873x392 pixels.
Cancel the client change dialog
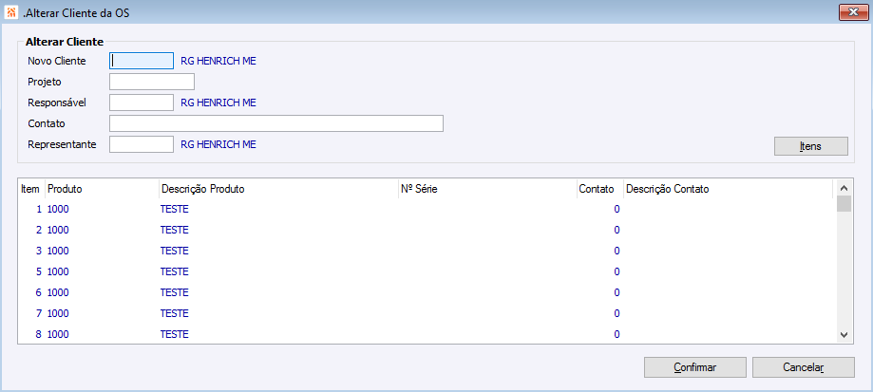(803, 366)
